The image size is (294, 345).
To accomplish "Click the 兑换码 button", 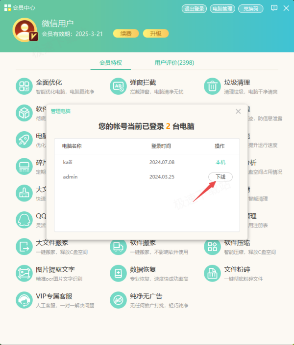I will tap(251, 9).
